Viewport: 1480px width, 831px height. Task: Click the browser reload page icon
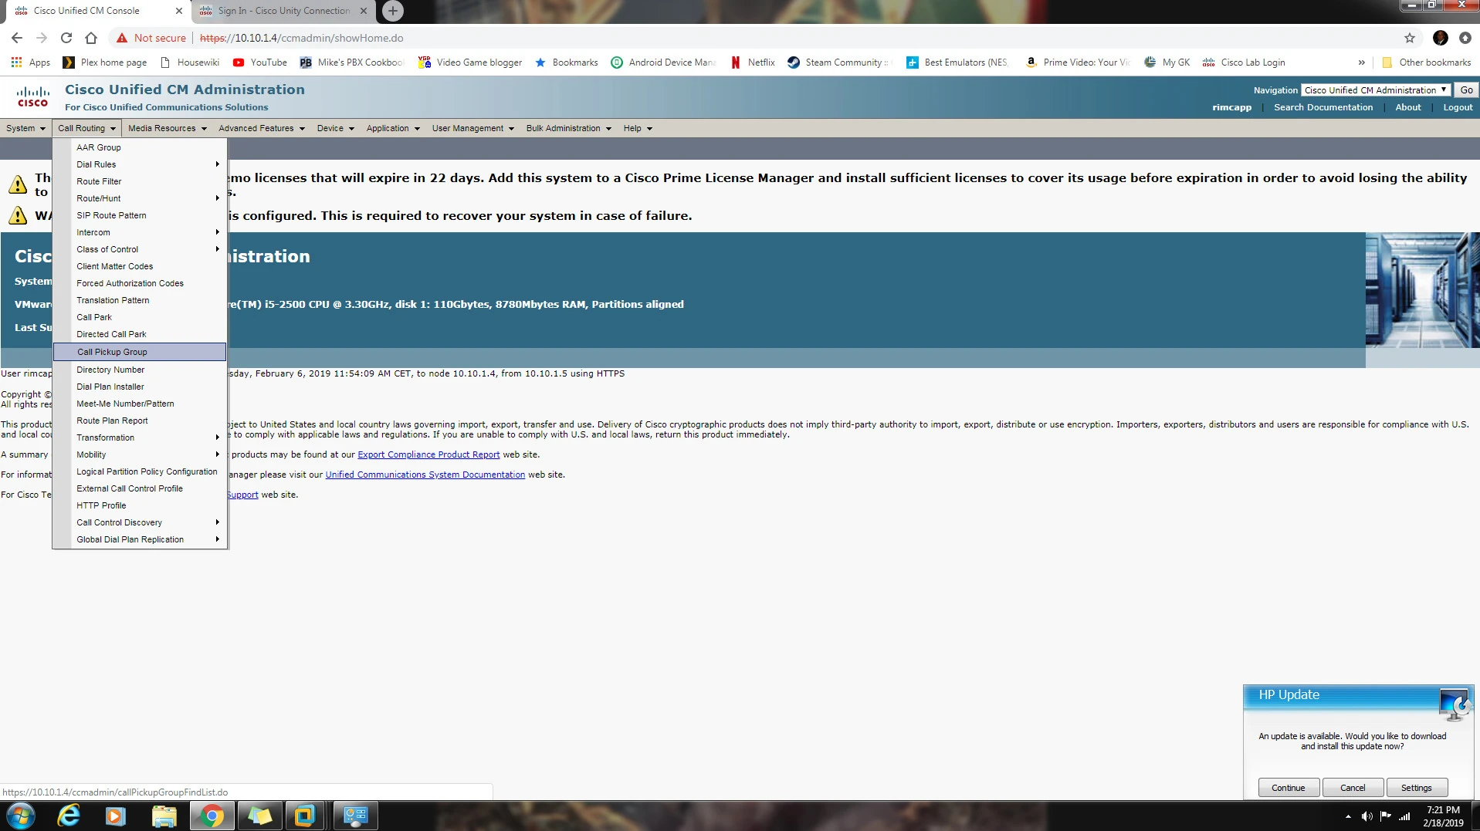coord(66,38)
